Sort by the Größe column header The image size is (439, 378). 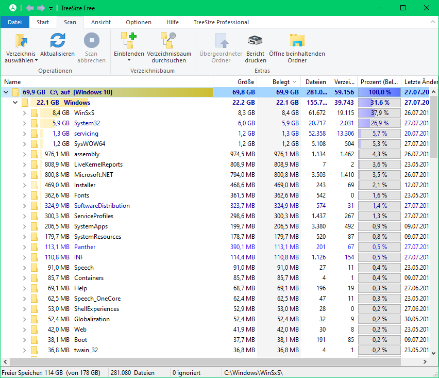pos(235,82)
